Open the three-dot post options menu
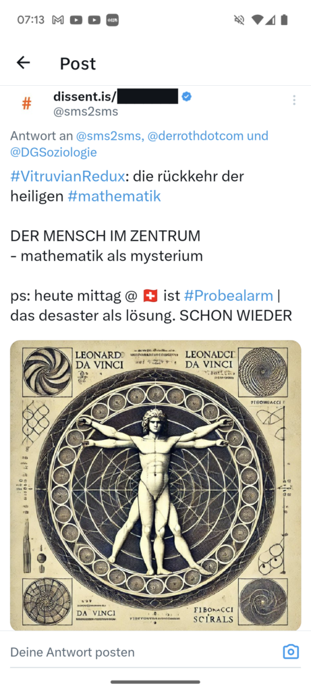The height and width of the screenshot is (692, 311). 294,100
